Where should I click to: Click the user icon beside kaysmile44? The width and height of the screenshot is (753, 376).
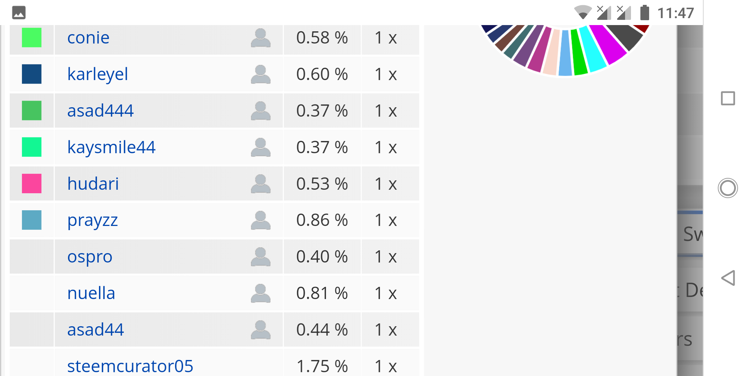(260, 147)
